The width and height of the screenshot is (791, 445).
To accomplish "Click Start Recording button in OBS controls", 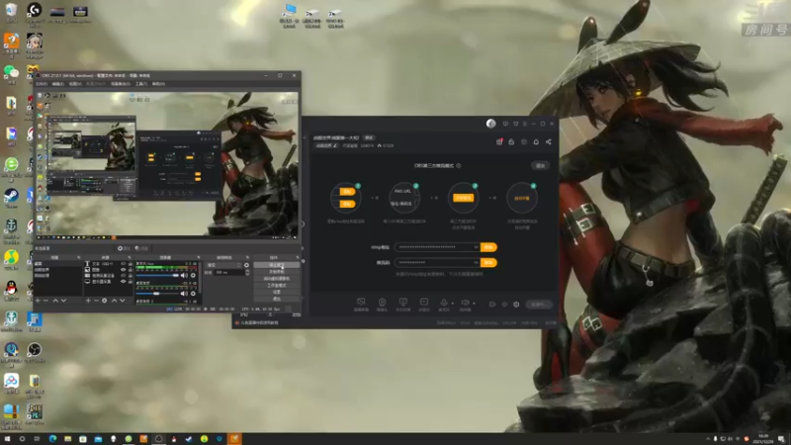I will (277, 271).
